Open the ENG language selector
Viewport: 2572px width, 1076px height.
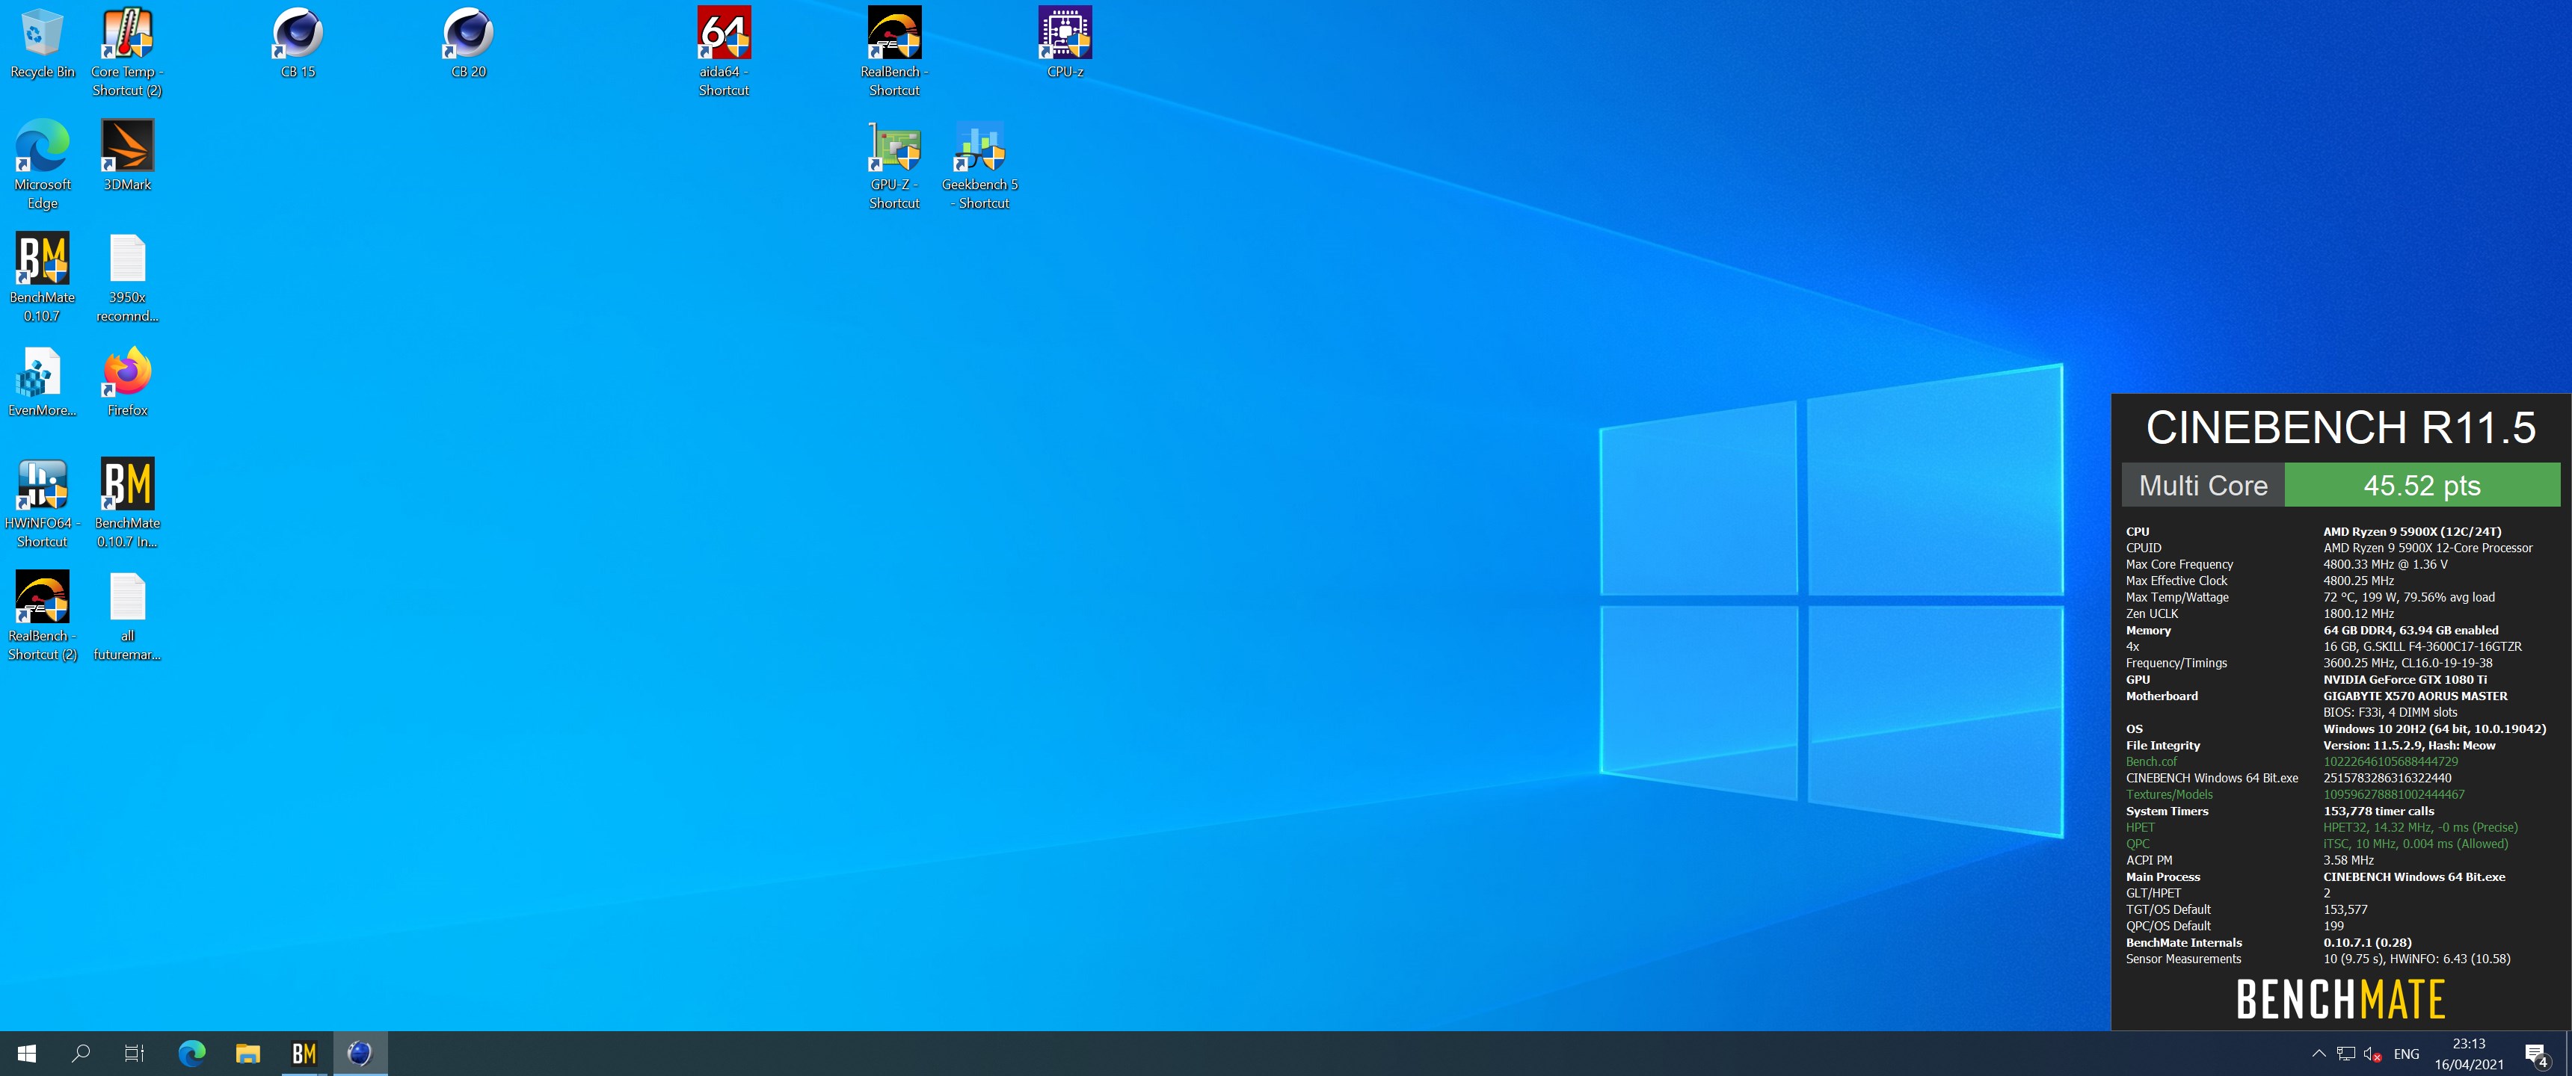(x=2406, y=1054)
